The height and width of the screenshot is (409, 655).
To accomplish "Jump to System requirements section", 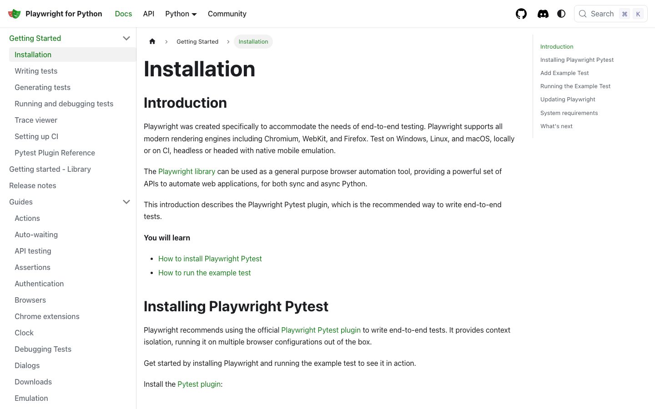I will [x=569, y=113].
